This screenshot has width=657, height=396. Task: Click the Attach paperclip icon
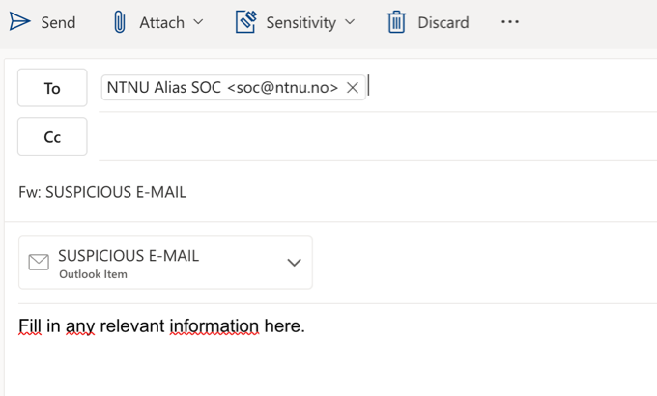[120, 22]
